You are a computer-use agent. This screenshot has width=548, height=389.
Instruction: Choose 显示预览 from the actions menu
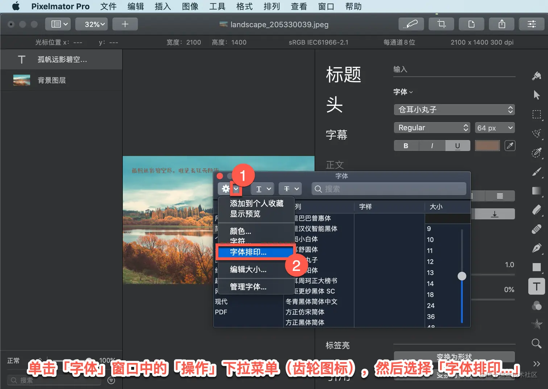point(256,214)
